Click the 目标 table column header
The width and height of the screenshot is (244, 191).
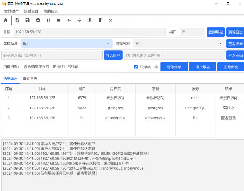[42, 89]
